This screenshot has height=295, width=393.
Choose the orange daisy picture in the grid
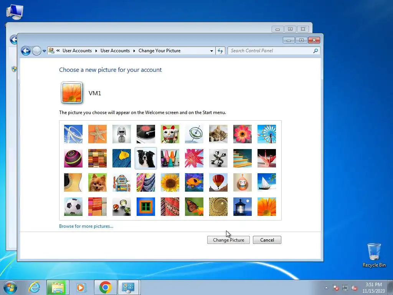pos(267,207)
